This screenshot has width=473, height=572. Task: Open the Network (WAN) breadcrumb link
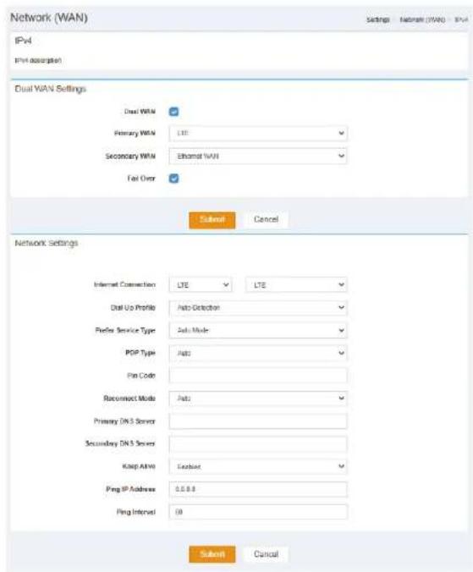422,19
